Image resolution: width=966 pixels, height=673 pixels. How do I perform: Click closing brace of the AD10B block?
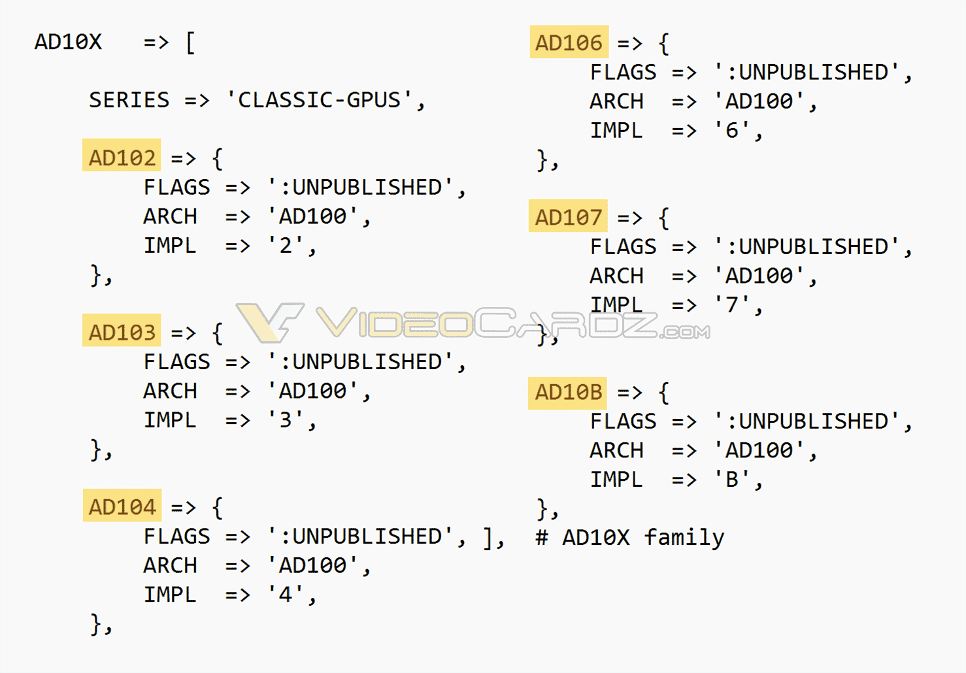click(x=548, y=509)
